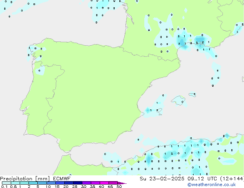Click the '10' legend scale label
The image size is (244, 188).
(x=48, y=186)
